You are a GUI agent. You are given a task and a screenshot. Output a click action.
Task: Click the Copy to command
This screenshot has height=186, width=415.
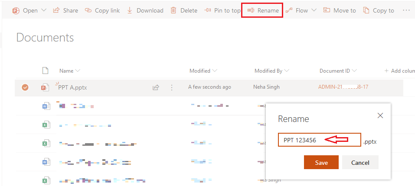point(379,10)
